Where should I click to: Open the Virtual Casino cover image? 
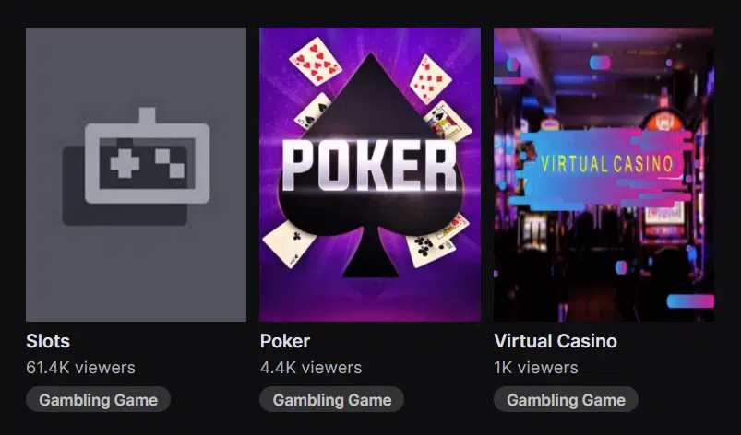click(604, 174)
